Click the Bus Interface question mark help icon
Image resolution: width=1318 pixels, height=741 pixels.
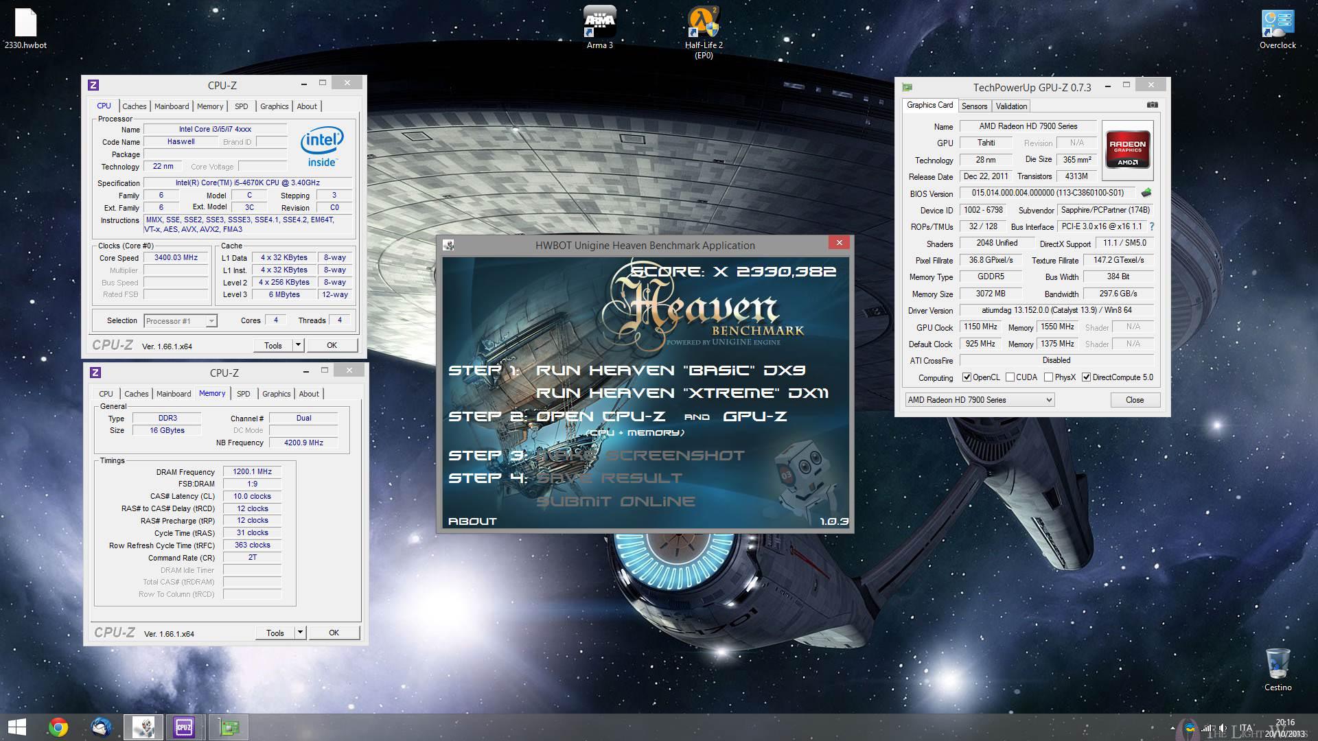pos(1151,226)
